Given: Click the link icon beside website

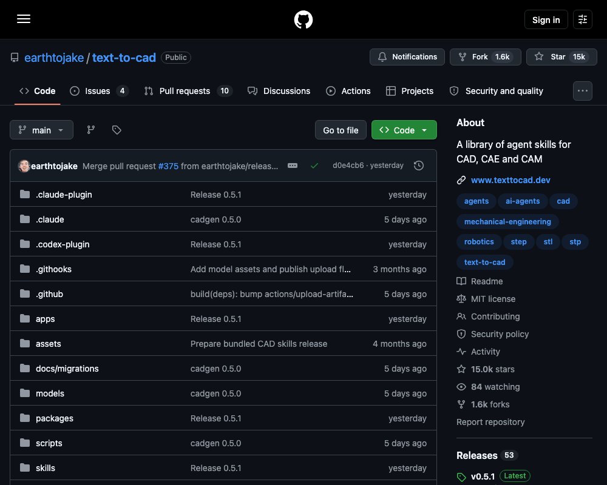Looking at the screenshot, I should [461, 180].
